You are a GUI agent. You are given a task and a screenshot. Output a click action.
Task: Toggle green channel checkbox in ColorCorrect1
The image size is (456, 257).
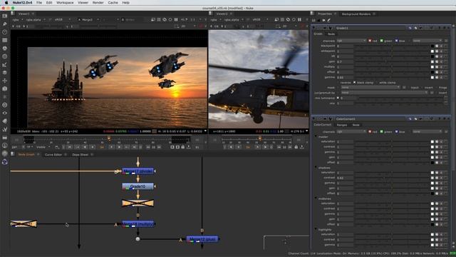coord(382,131)
